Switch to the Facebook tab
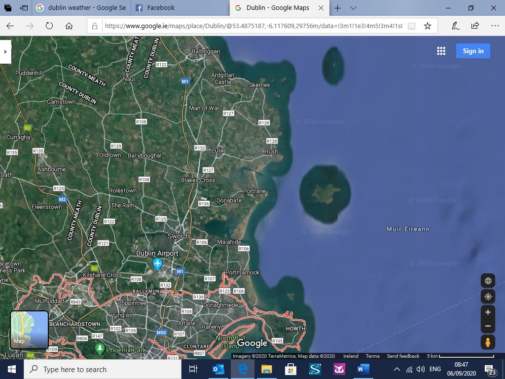505x379 pixels. (180, 8)
